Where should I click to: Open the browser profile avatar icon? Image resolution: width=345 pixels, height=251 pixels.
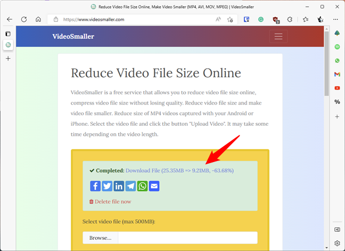coord(321,19)
